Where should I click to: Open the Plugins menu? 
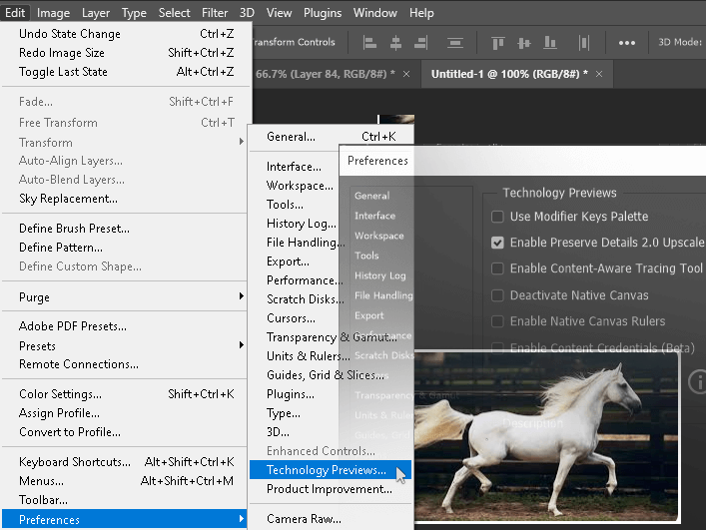point(323,13)
